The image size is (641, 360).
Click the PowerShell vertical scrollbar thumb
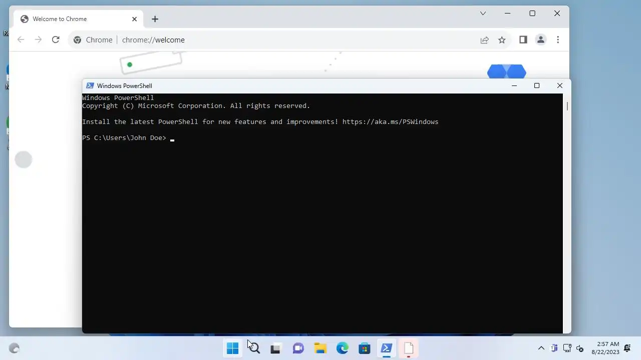[x=567, y=106]
